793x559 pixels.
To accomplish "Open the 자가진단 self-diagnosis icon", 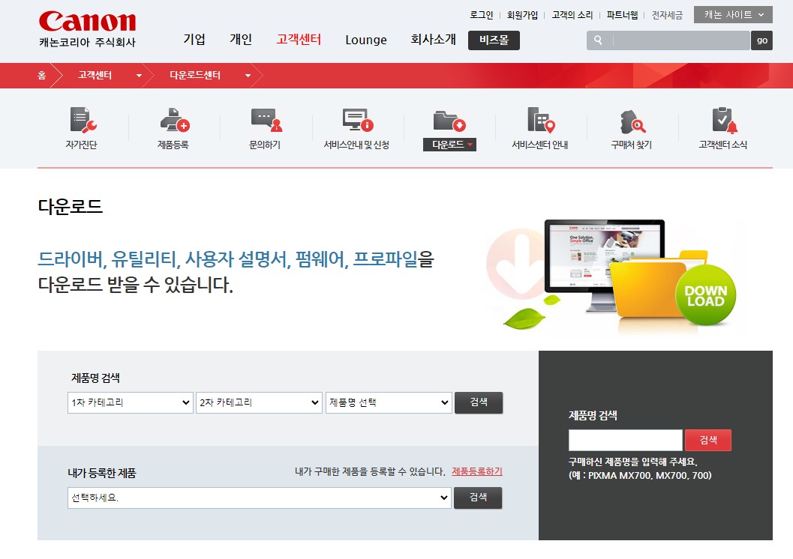I will pos(83,120).
